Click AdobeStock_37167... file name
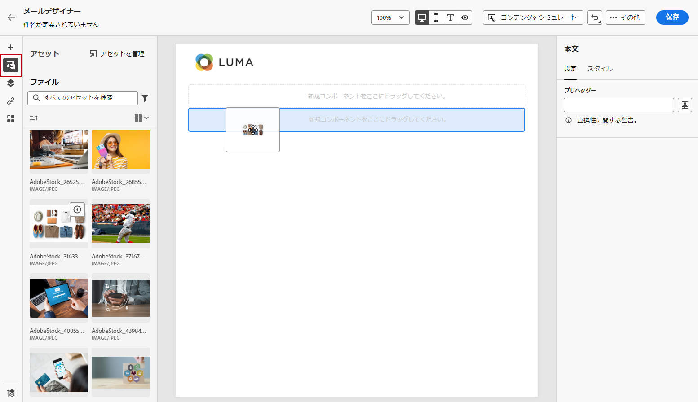 (x=118, y=256)
